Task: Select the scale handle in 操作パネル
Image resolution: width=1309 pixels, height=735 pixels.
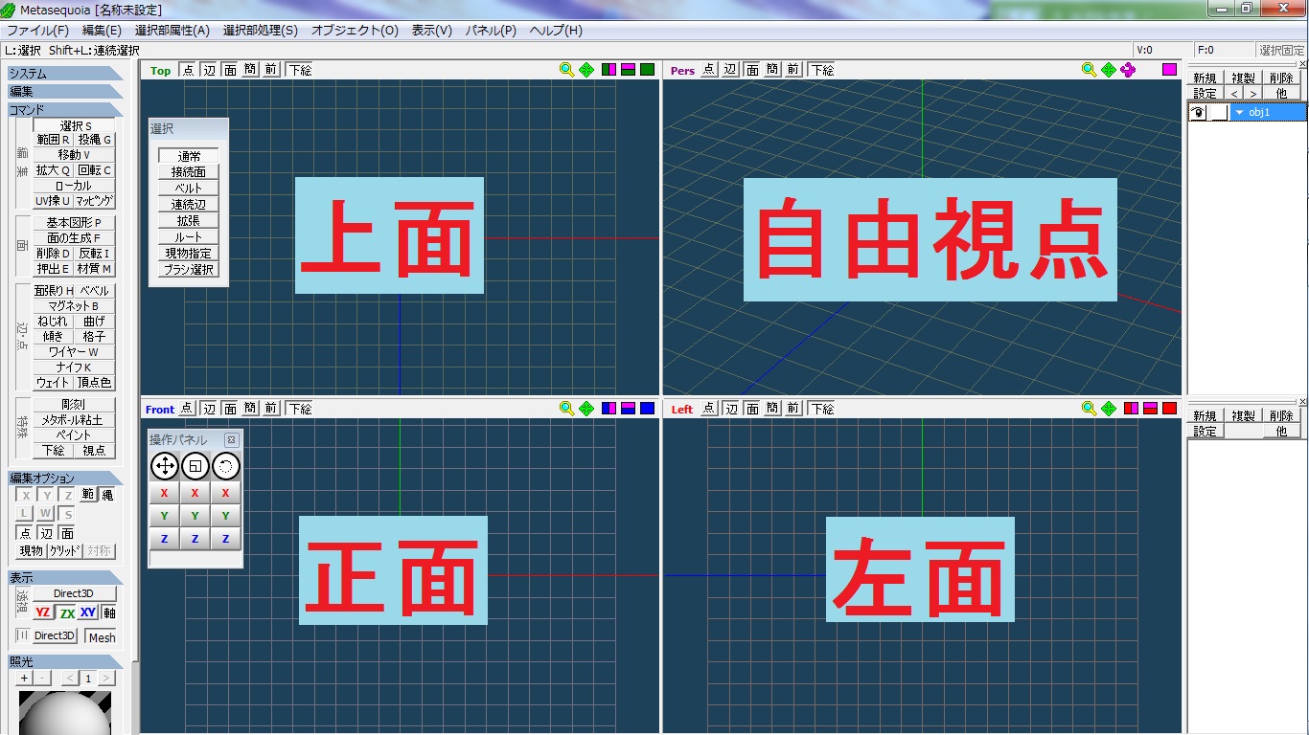Action: pos(195,466)
